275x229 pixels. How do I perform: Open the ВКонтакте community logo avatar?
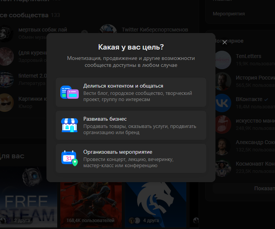(222, 103)
